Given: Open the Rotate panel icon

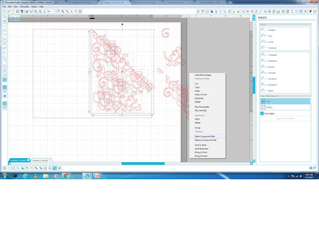Looking at the screenshot, I should [252, 11].
